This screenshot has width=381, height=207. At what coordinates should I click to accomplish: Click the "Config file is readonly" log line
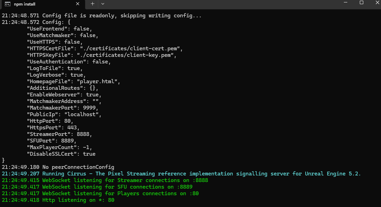pyautogui.click(x=122, y=16)
